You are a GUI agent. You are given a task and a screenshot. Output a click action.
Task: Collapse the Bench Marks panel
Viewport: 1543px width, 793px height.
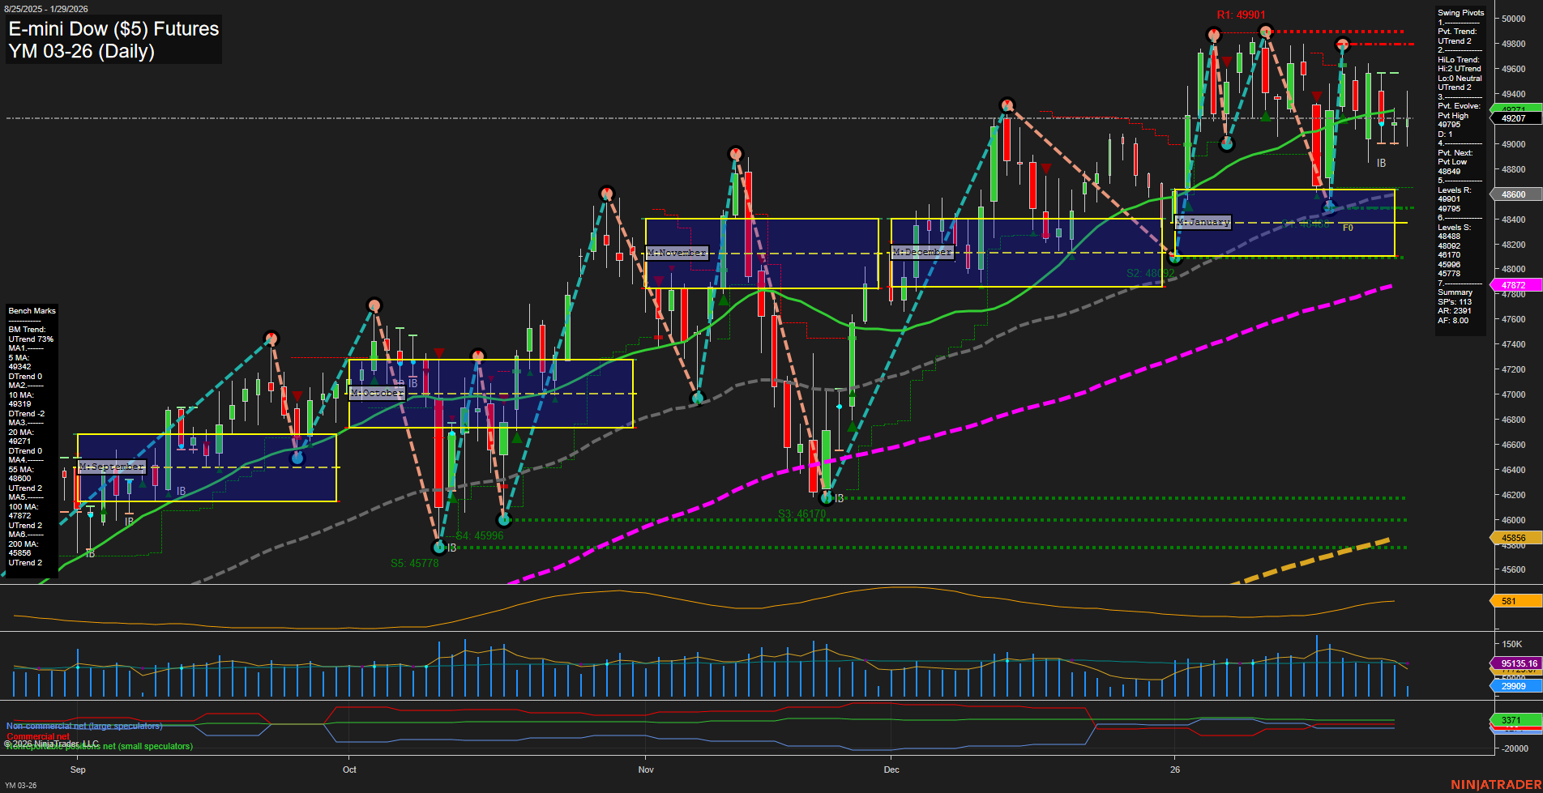coord(32,310)
